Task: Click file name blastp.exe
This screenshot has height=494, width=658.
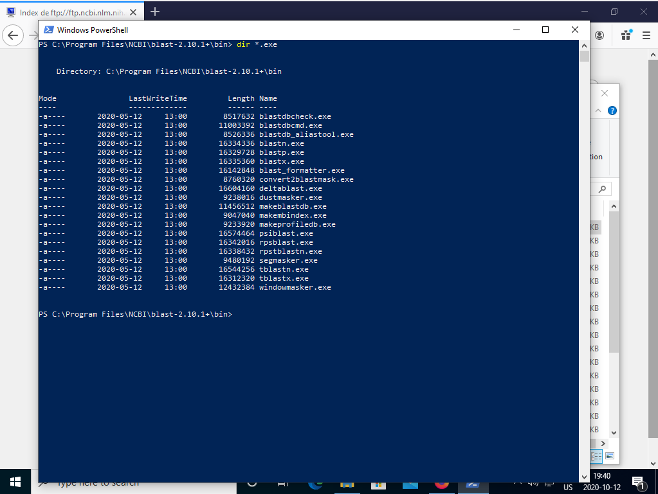Action: 282,152
